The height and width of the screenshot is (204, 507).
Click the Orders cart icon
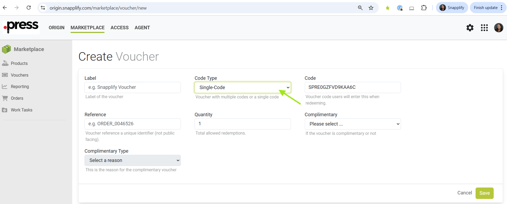5,98
